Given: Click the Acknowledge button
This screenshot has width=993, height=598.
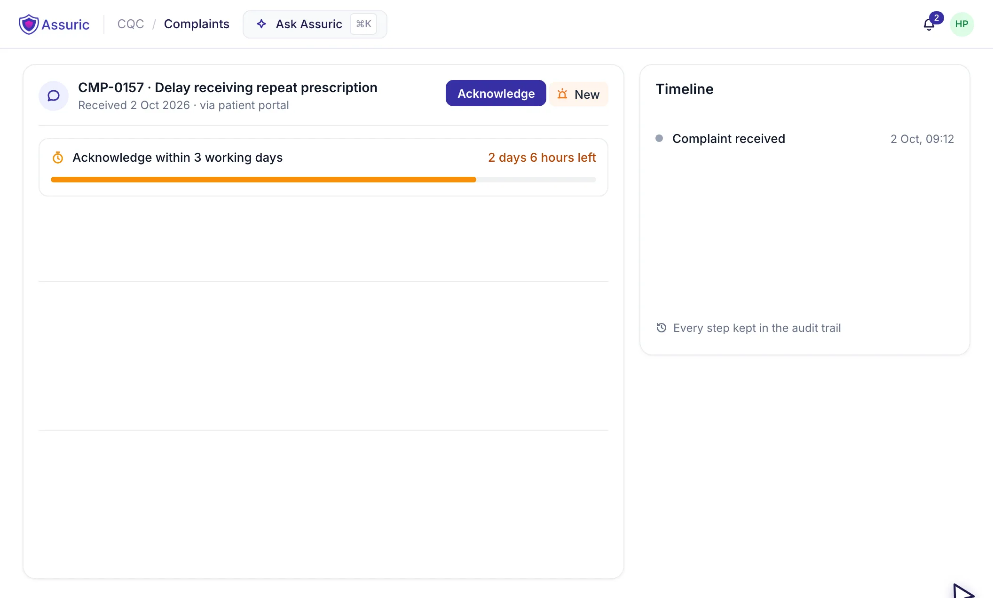Looking at the screenshot, I should pyautogui.click(x=496, y=93).
